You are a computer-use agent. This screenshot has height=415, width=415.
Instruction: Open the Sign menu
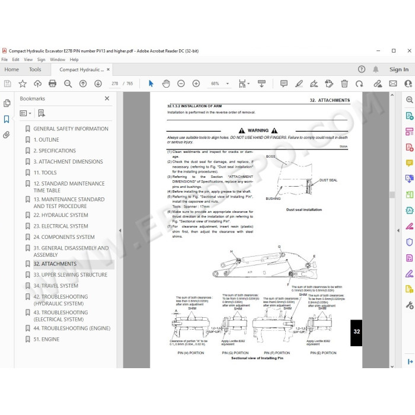[41, 59]
